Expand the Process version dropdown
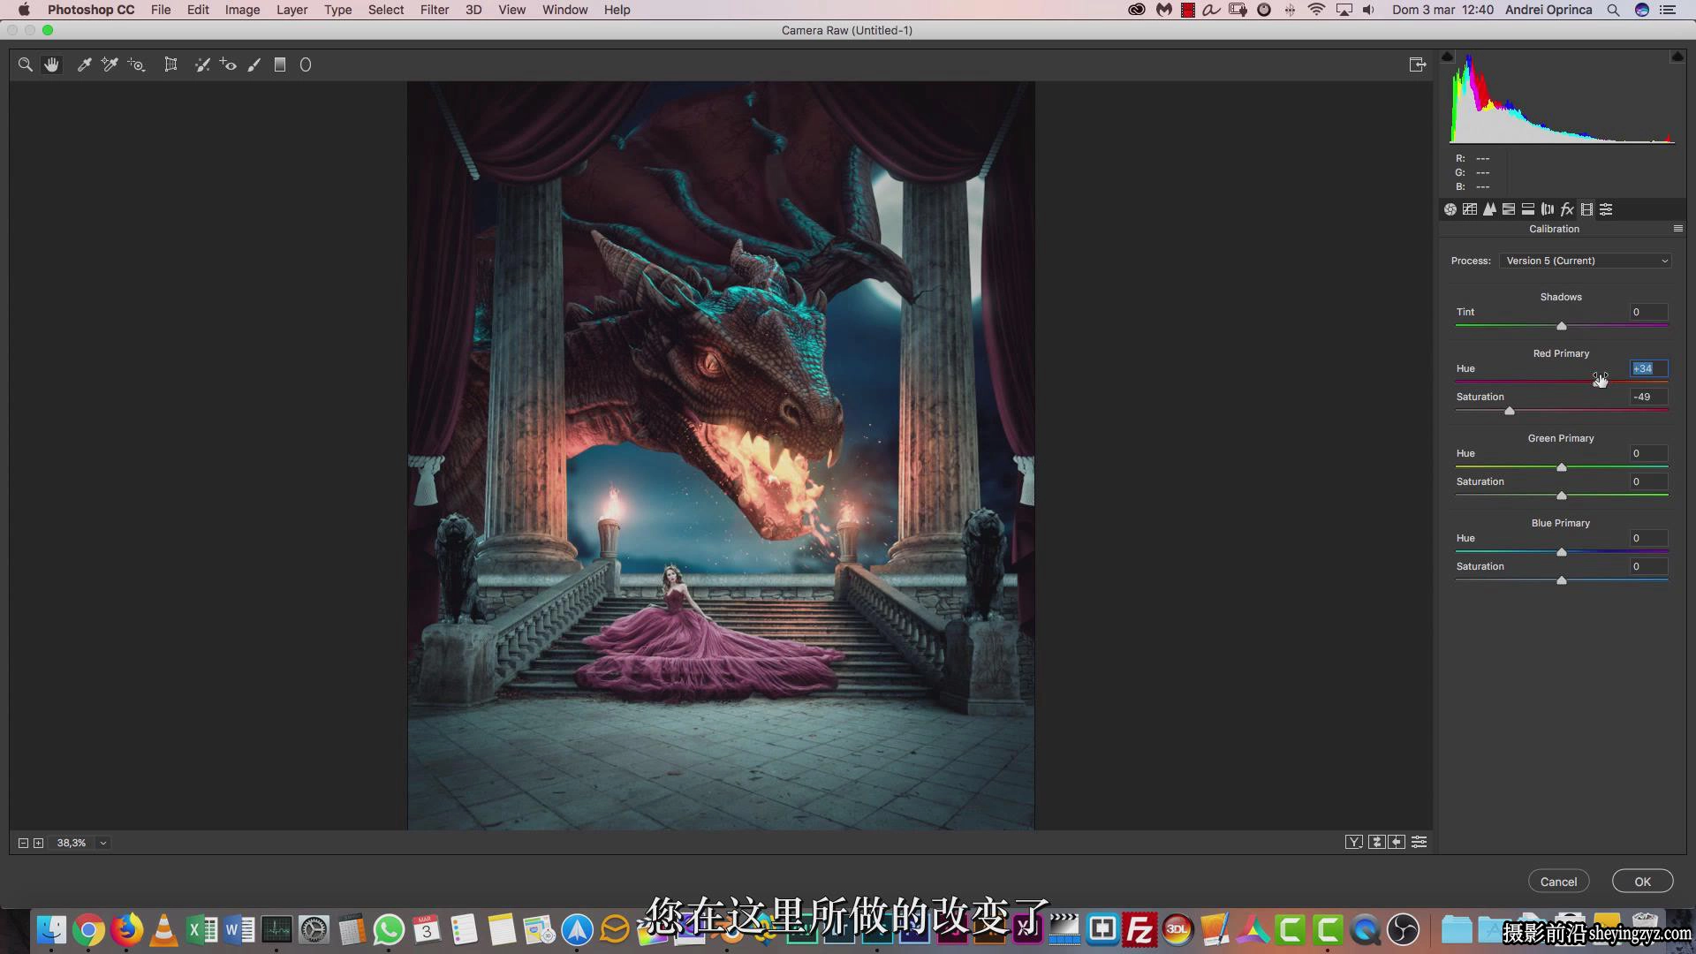This screenshot has height=954, width=1696. [x=1586, y=261]
